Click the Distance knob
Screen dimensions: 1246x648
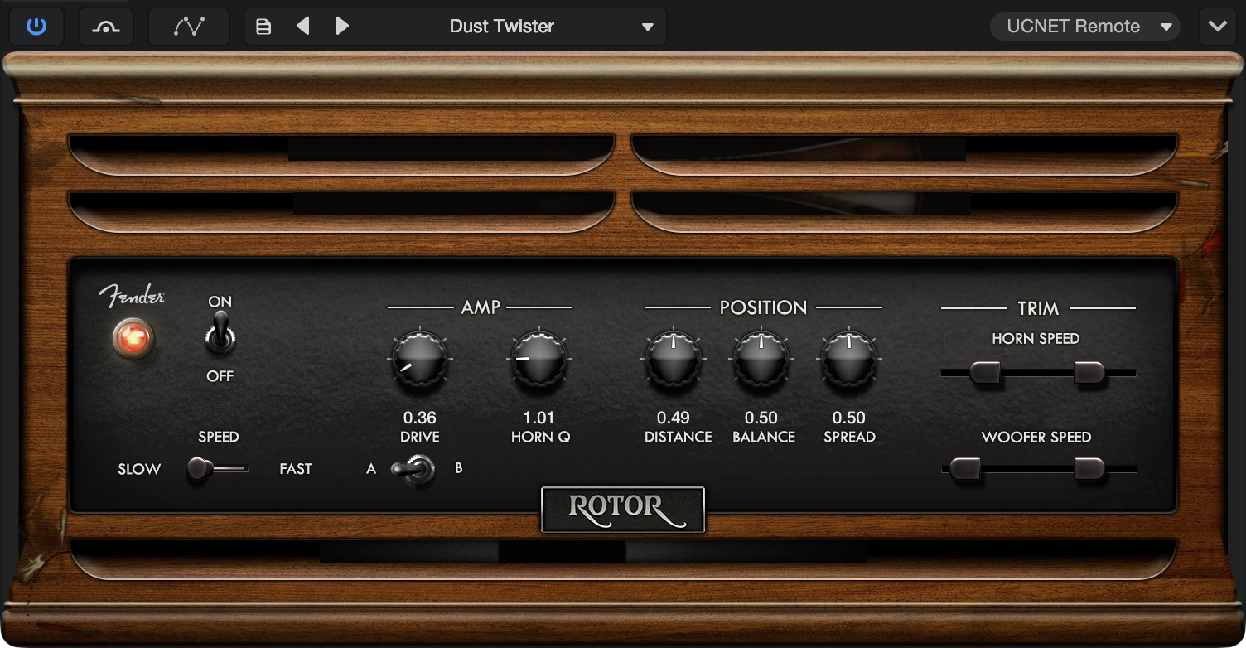click(674, 359)
